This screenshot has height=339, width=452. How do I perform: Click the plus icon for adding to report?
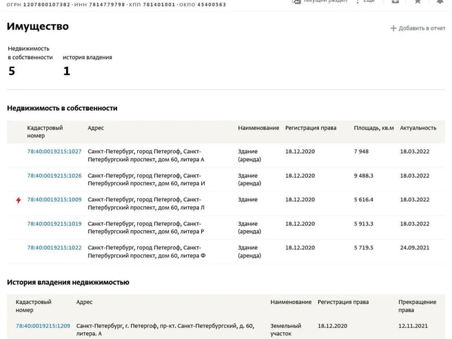click(x=393, y=28)
